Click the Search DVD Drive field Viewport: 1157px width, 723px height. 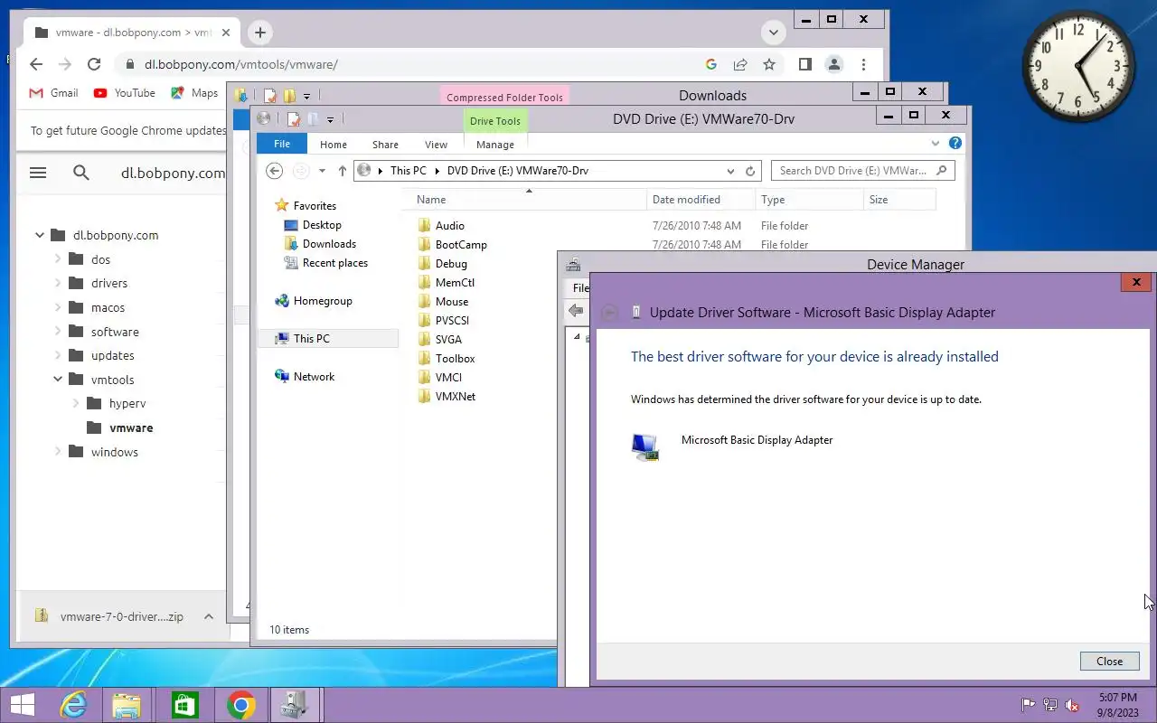click(x=862, y=170)
